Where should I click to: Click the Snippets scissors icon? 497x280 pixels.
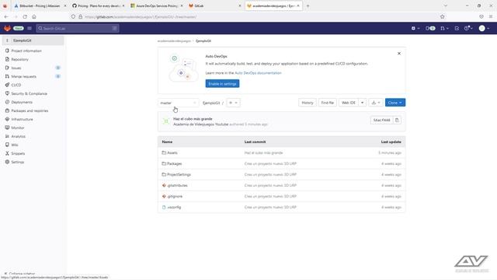tap(7, 153)
